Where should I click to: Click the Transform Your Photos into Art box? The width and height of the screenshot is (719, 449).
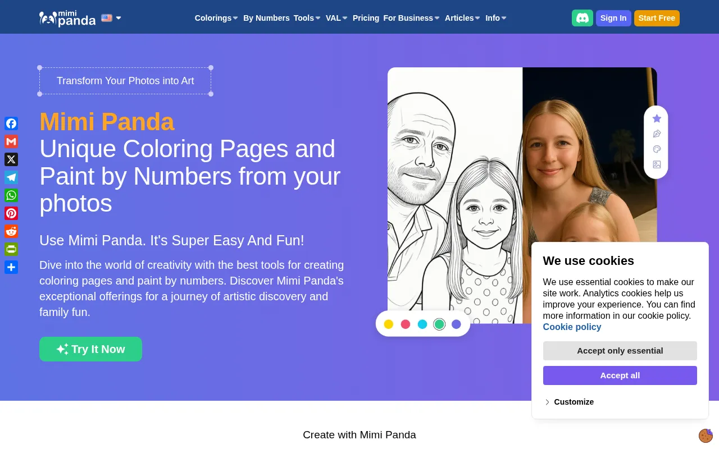[125, 81]
